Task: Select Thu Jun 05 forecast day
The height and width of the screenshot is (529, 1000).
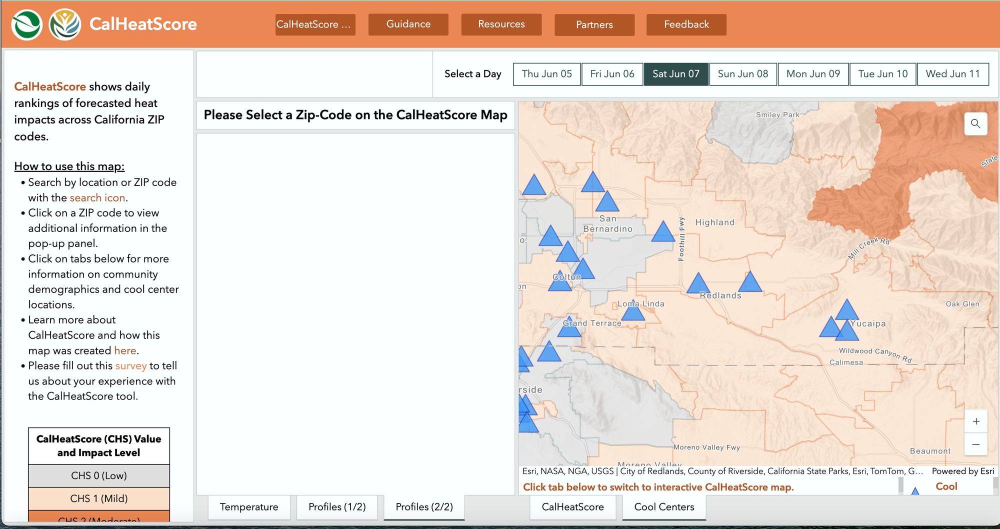Action: 547,74
